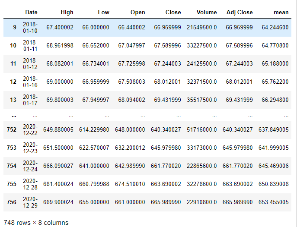Click the Close column header
Image resolution: width=297 pixels, height=227 pixels.
pyautogui.click(x=173, y=12)
